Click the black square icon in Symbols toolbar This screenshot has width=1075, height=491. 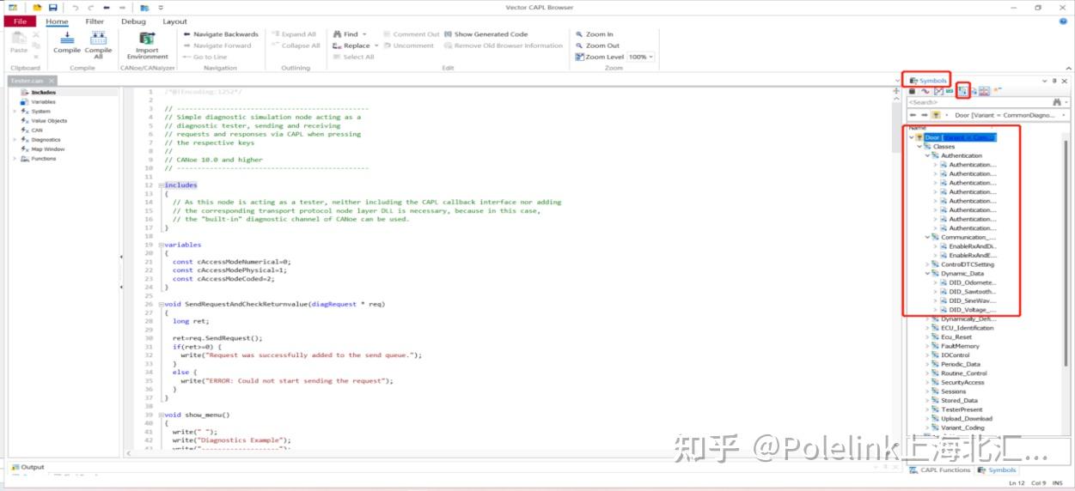pyautogui.click(x=913, y=91)
